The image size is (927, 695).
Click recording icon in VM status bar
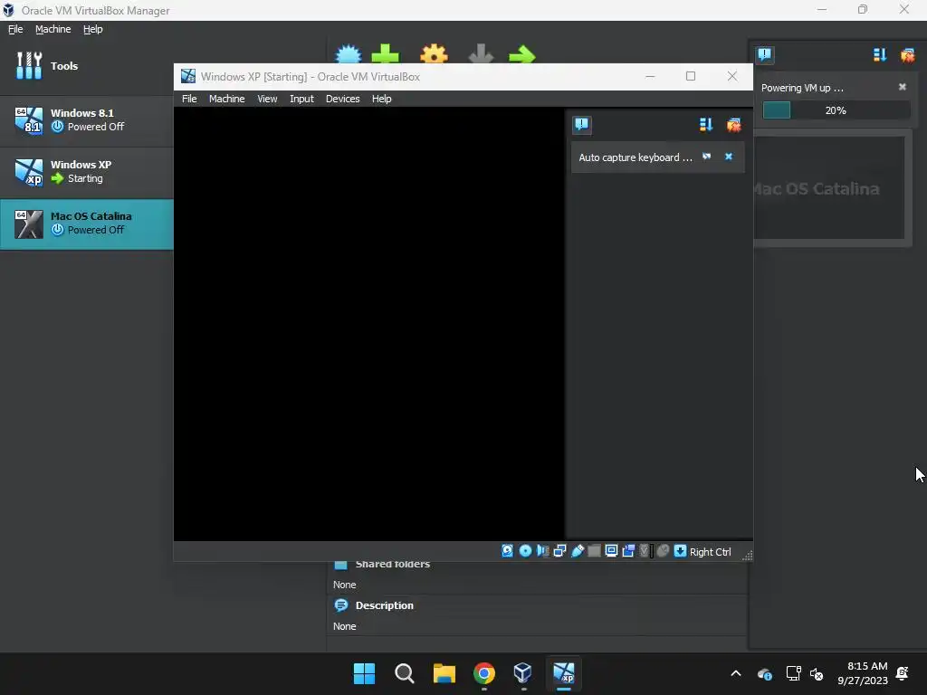pos(628,551)
